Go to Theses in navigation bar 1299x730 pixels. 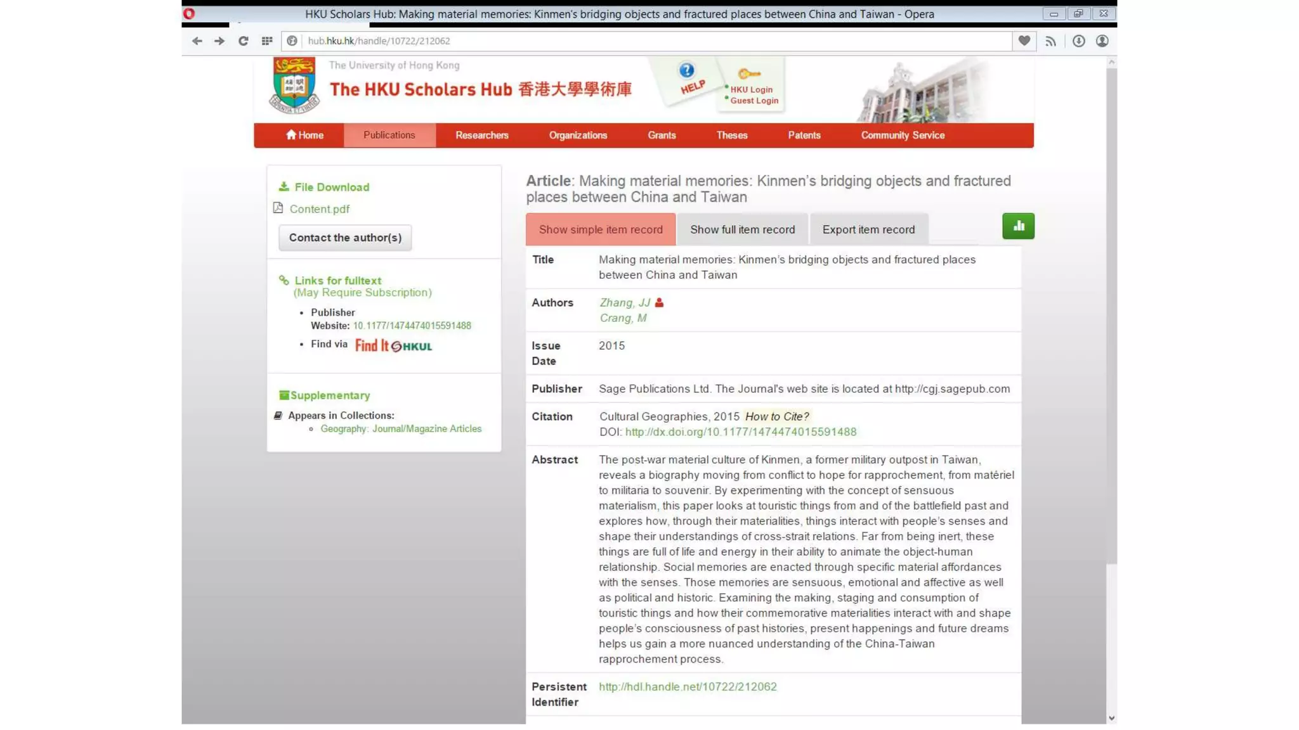click(x=731, y=136)
